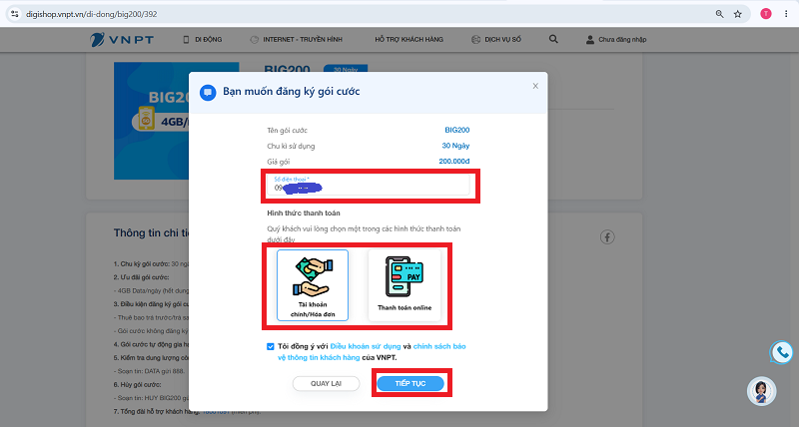Image resolution: width=799 pixels, height=427 pixels.
Task: Click the browser zoom magnifier icon
Action: tap(719, 14)
